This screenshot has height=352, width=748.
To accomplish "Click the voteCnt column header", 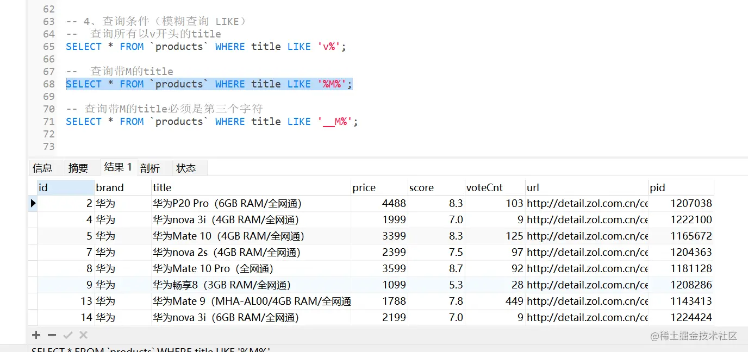I will (495, 187).
